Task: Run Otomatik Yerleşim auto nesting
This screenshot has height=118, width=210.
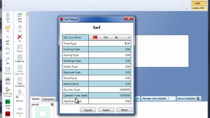Action: coord(8,89)
